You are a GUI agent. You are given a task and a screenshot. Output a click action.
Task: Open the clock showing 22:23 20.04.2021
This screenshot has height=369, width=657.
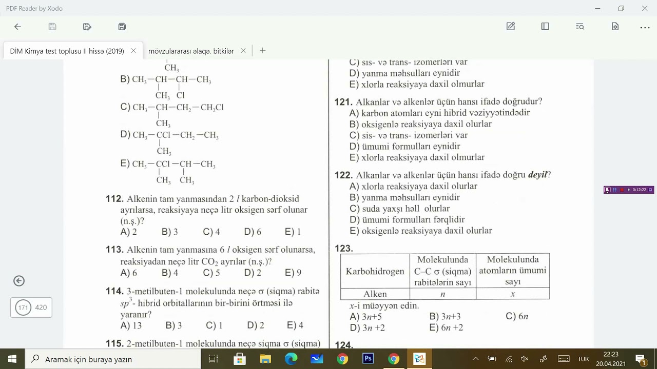pyautogui.click(x=611, y=359)
